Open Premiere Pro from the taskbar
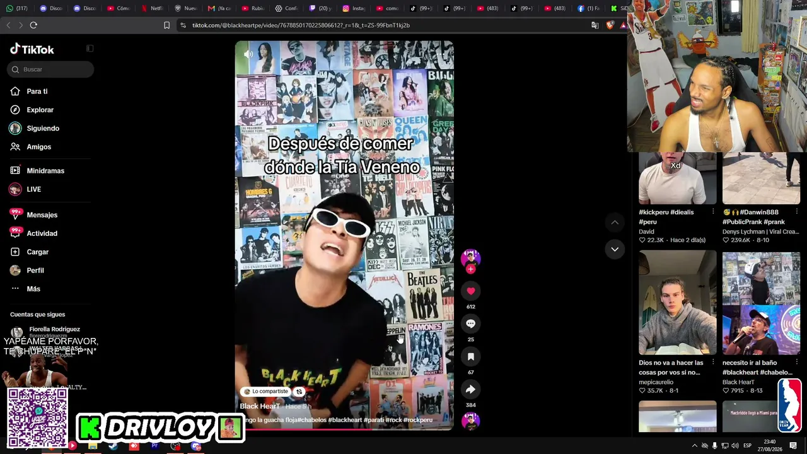Image resolution: width=807 pixels, height=454 pixels. tap(154, 446)
